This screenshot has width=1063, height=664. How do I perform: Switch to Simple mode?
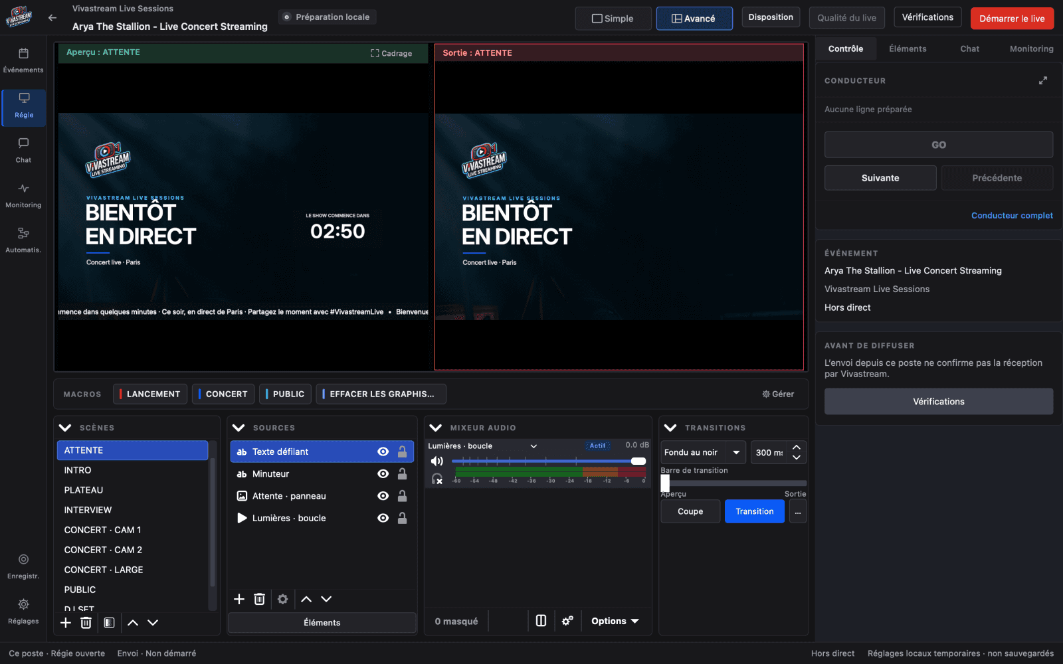click(x=613, y=19)
